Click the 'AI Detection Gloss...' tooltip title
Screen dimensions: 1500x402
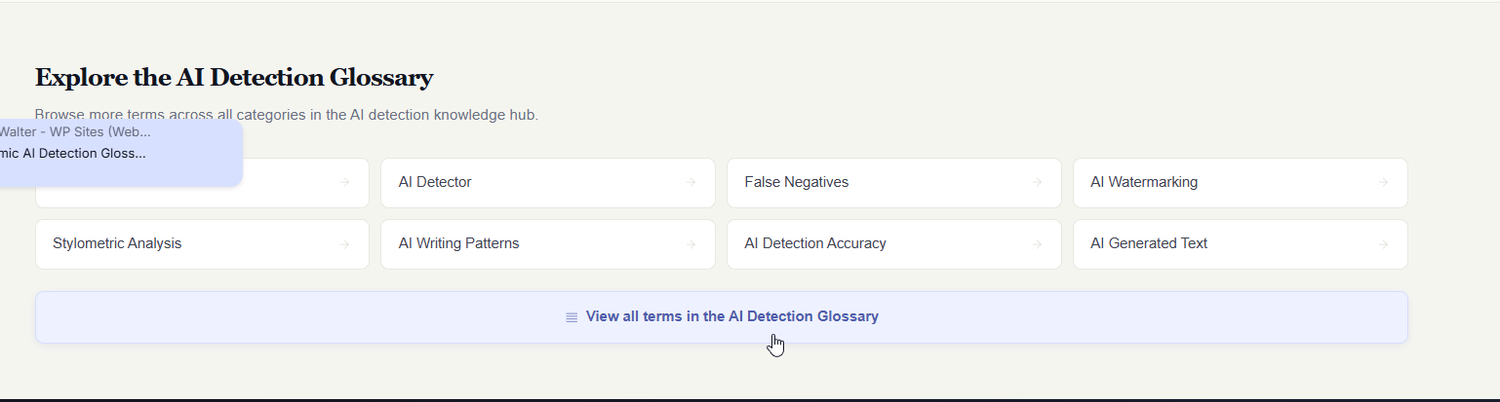[x=73, y=153]
